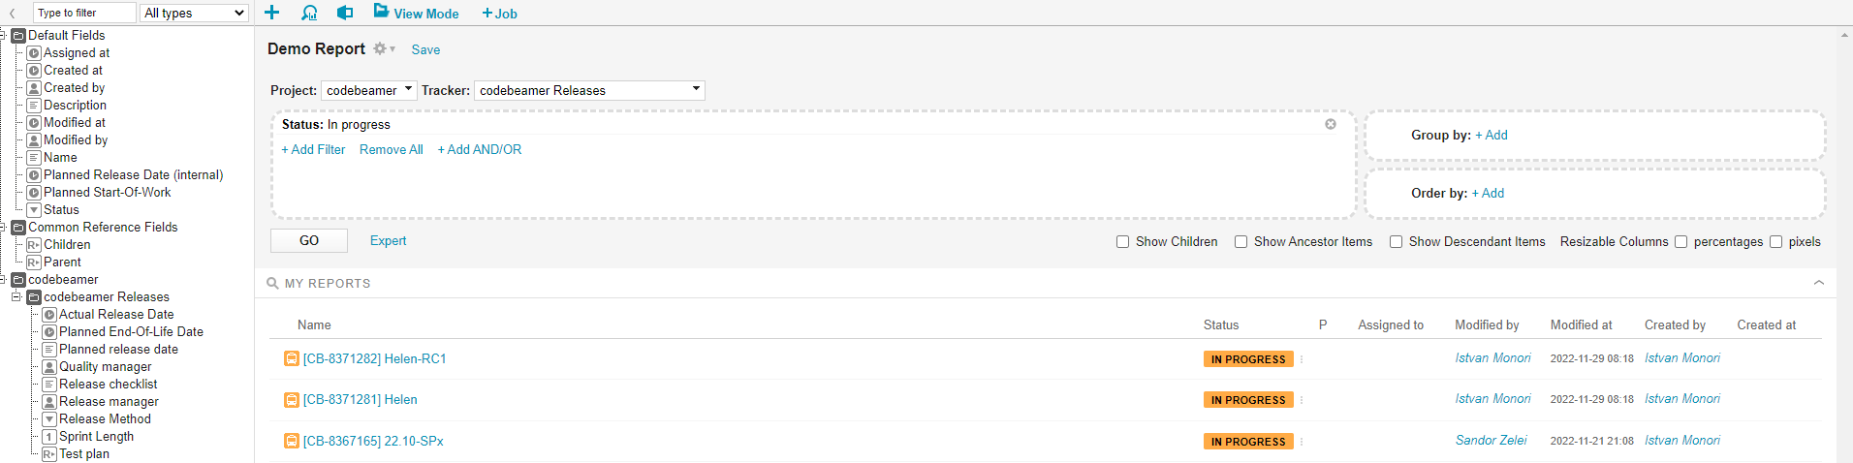The image size is (1853, 463).
Task: Open the View Mode menu
Action: click(416, 13)
